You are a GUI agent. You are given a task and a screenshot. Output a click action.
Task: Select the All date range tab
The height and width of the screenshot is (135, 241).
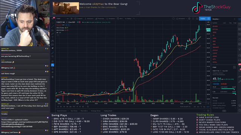83,106
